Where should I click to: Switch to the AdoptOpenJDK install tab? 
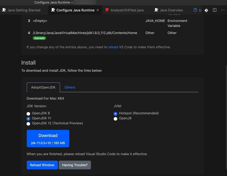coord(43,87)
